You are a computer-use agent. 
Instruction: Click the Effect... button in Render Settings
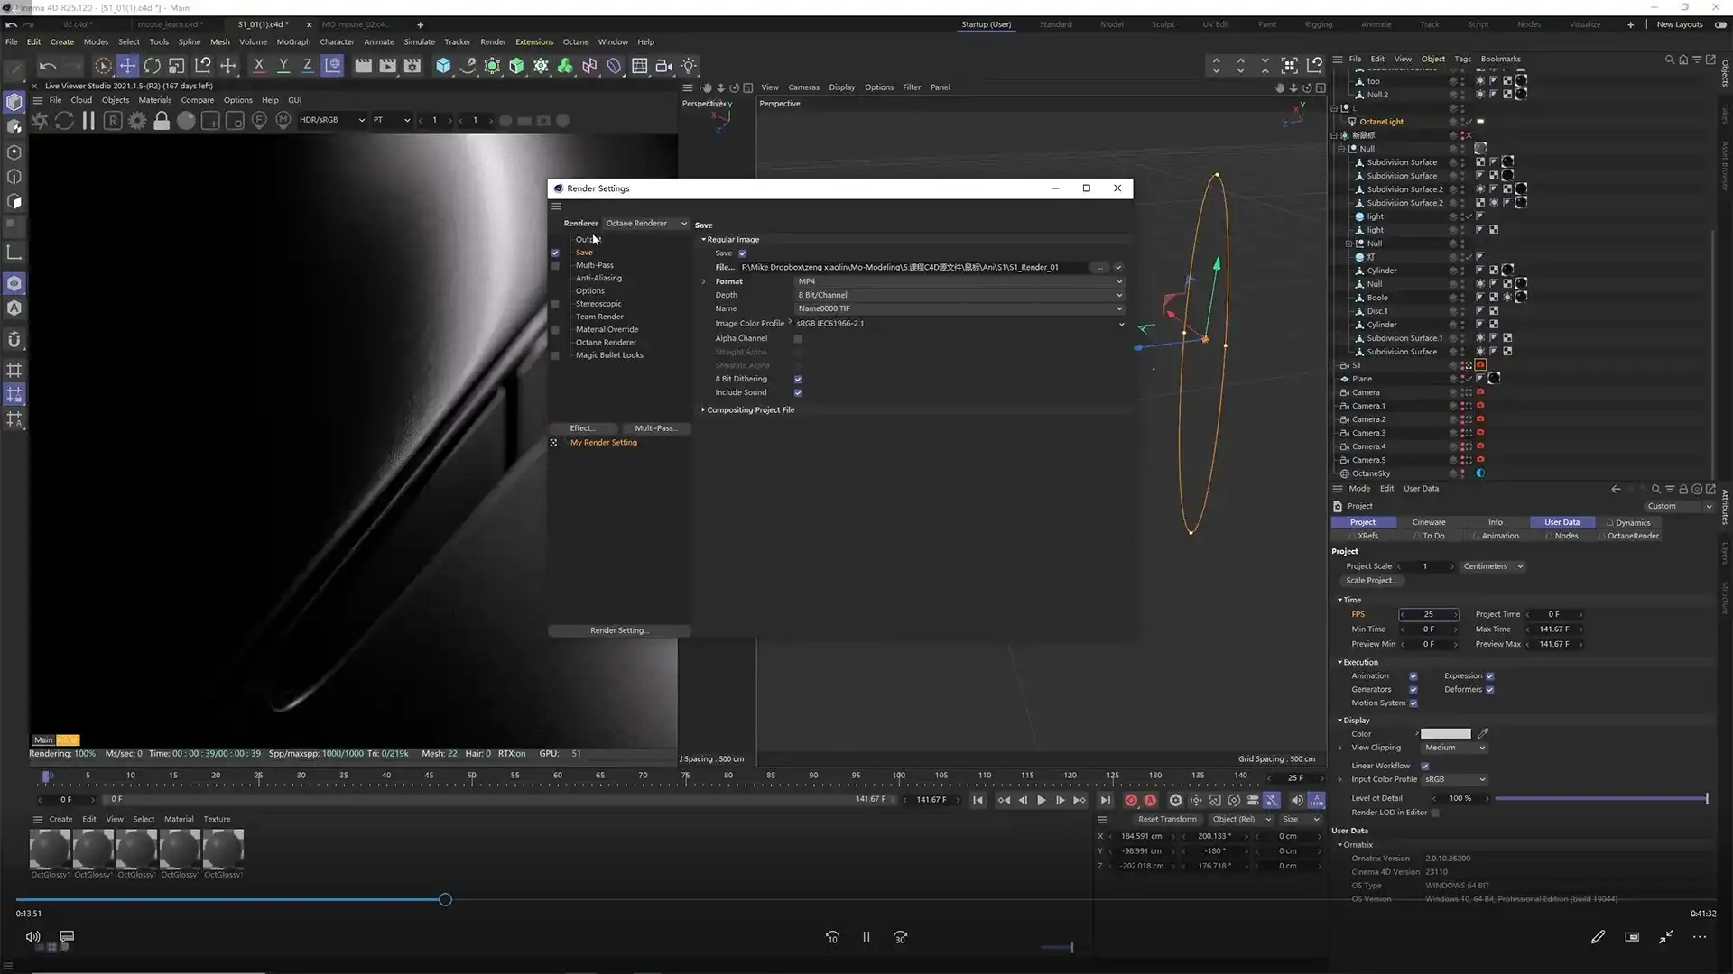(x=582, y=428)
